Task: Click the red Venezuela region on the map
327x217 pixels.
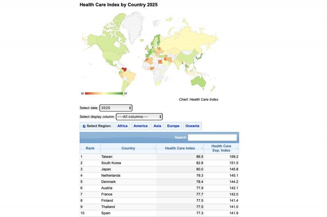Action: 124,69
